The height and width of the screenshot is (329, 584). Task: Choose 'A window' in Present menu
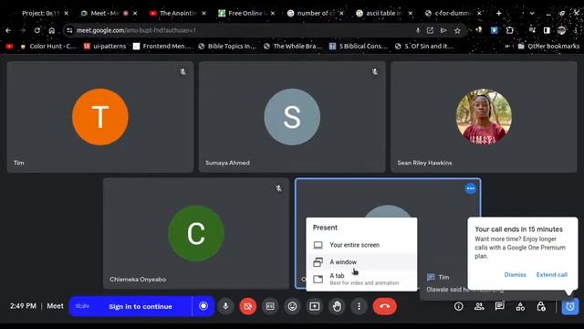(x=361, y=262)
